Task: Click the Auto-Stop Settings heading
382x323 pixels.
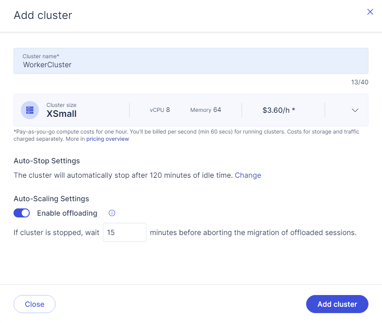Action: pyautogui.click(x=47, y=161)
